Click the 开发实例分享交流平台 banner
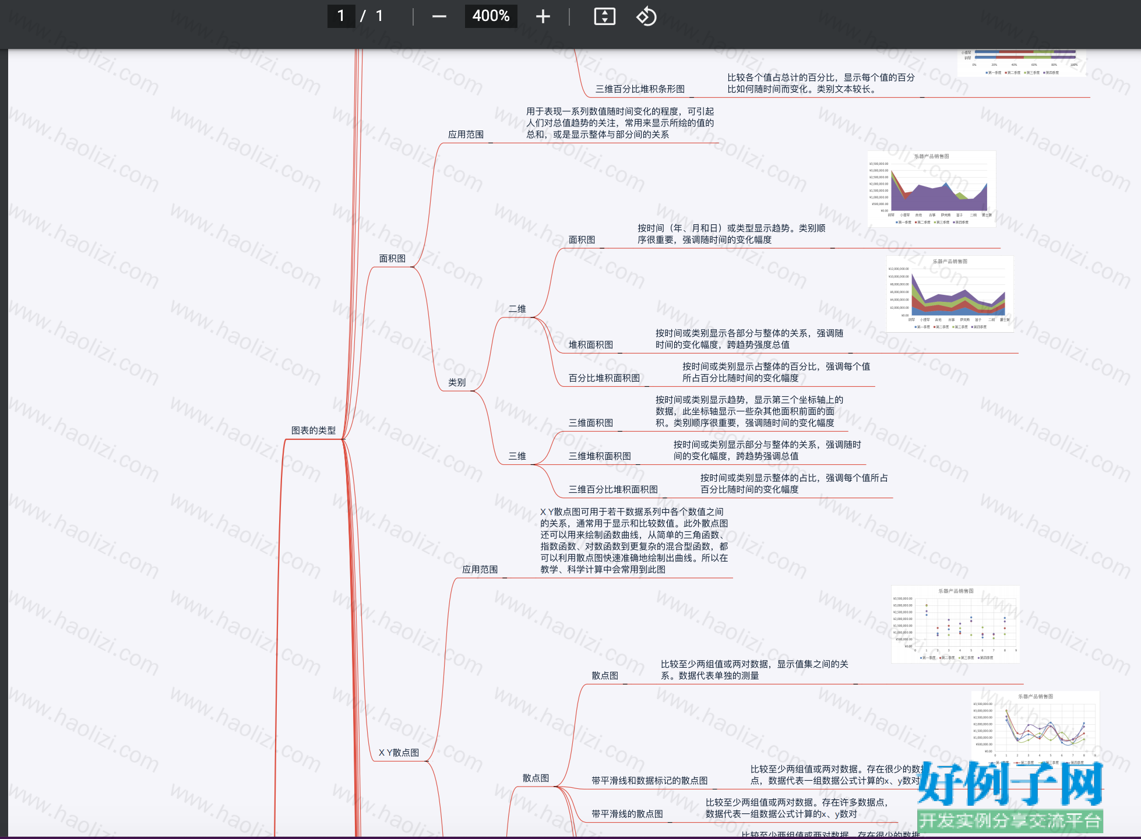The height and width of the screenshot is (839, 1141). (x=1010, y=821)
